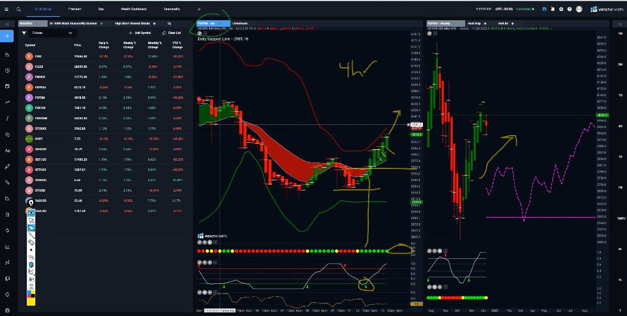The height and width of the screenshot is (316, 627).
Task: Click the yellow current color swatch
Action: click(x=31, y=302)
